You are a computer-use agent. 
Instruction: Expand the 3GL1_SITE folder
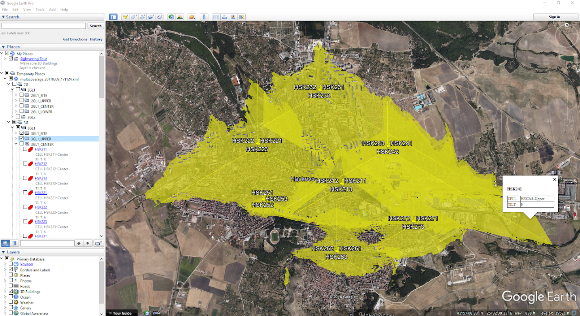[16, 134]
